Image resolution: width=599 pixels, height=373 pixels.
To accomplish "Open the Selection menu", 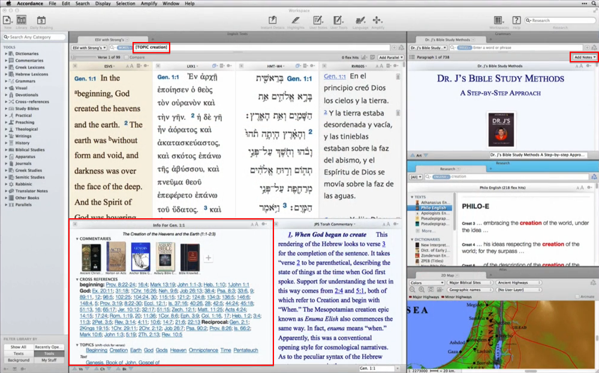I will 125,4.
